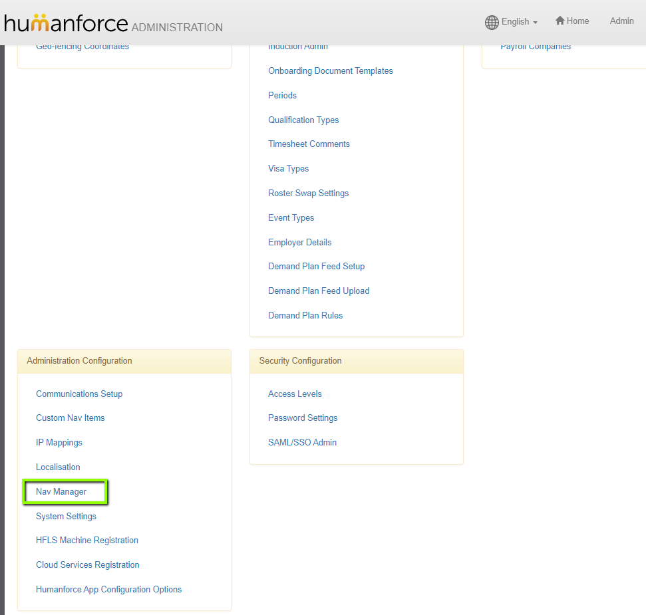
Task: Click the globe language icon
Action: 492,22
